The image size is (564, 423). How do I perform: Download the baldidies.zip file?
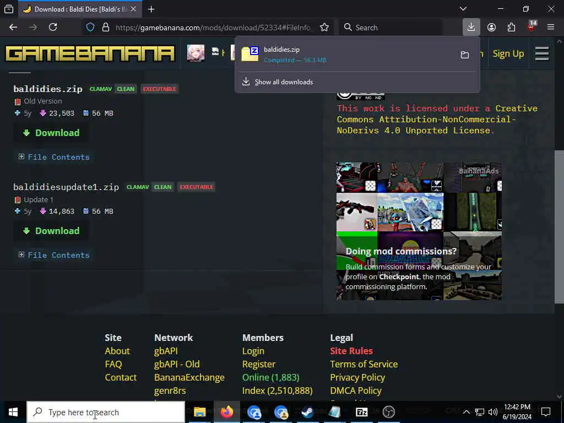pos(51,133)
